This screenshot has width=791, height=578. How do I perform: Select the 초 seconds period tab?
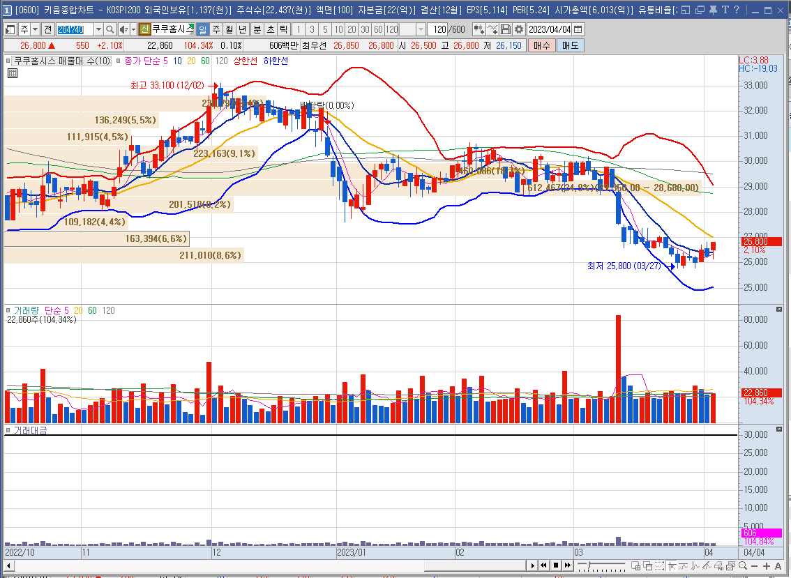click(x=271, y=30)
